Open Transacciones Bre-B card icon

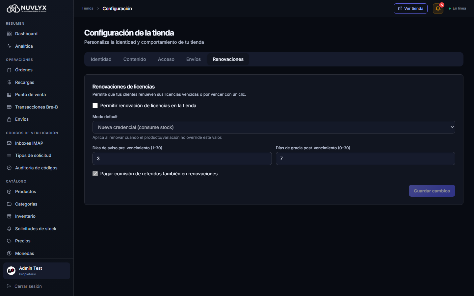[x=9, y=107]
